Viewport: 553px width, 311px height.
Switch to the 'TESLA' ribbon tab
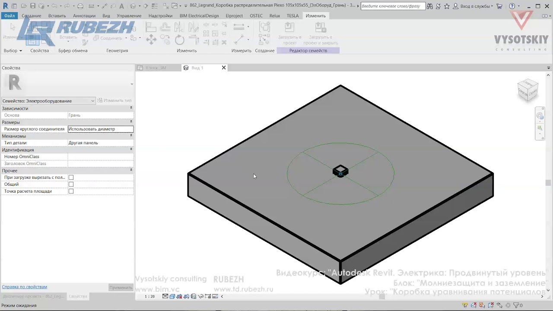pyautogui.click(x=292, y=16)
